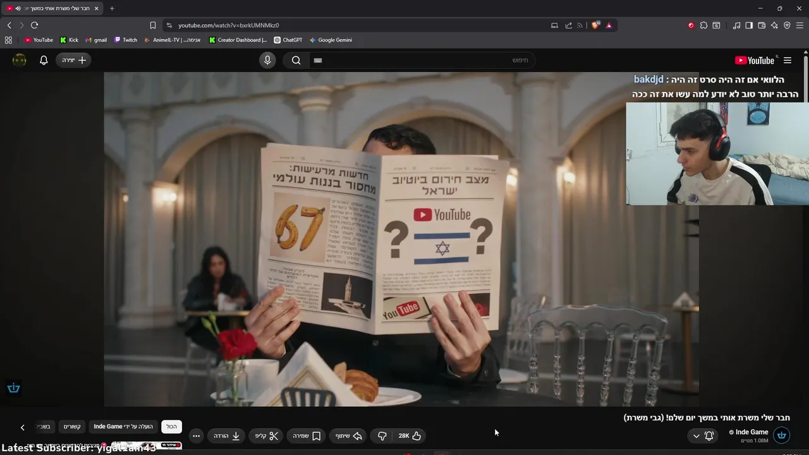Open the ChatGPT bookmark
Viewport: 809px width, 455px height.
pos(288,40)
